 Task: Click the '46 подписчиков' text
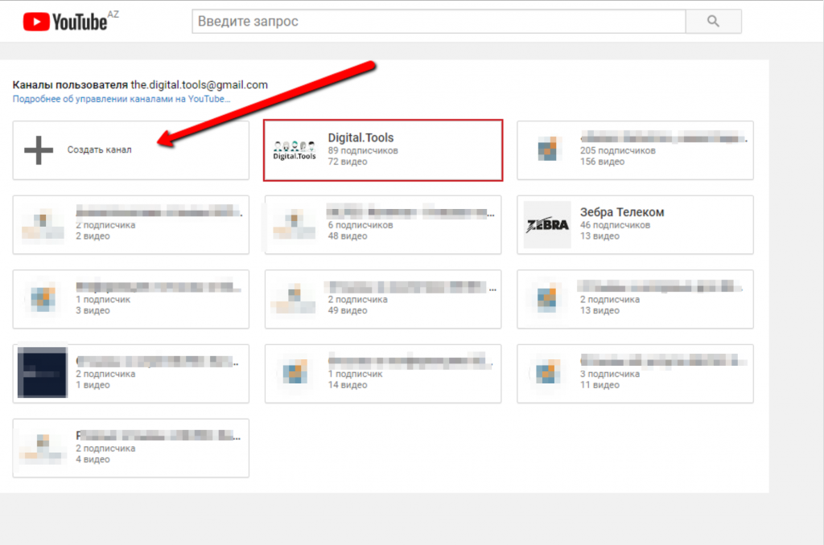click(616, 225)
